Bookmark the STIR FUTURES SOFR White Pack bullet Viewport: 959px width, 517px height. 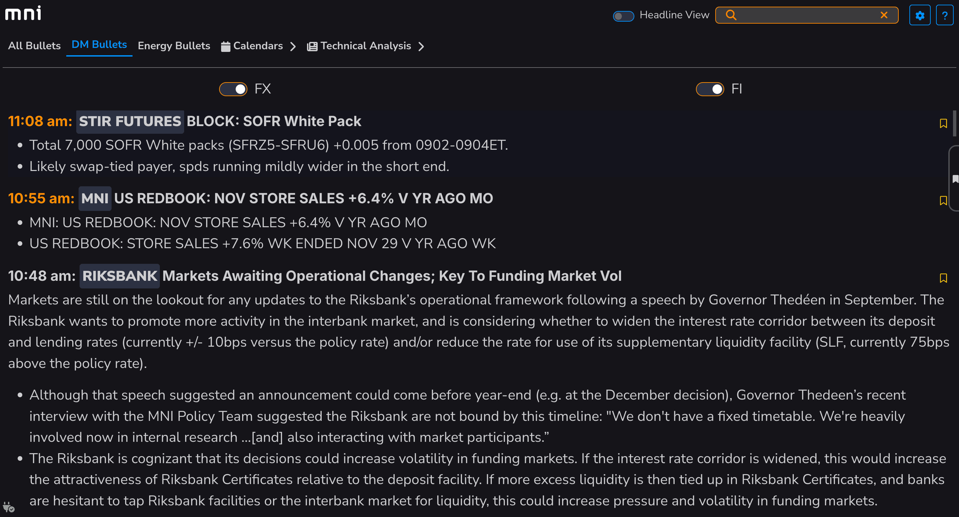tap(943, 123)
